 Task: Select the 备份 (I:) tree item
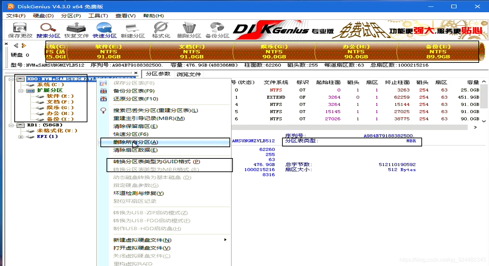click(60, 119)
